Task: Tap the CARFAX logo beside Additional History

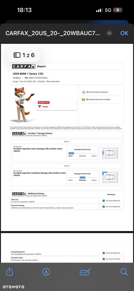Action: [19, 193]
